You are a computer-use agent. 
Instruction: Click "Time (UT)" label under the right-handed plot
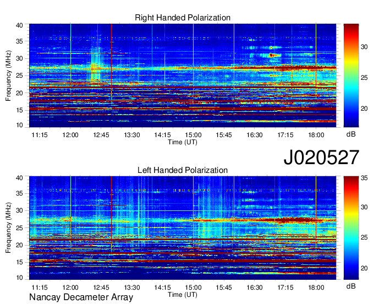(183, 142)
